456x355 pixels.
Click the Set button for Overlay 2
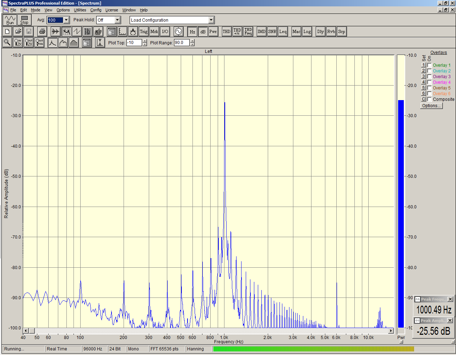(423, 71)
